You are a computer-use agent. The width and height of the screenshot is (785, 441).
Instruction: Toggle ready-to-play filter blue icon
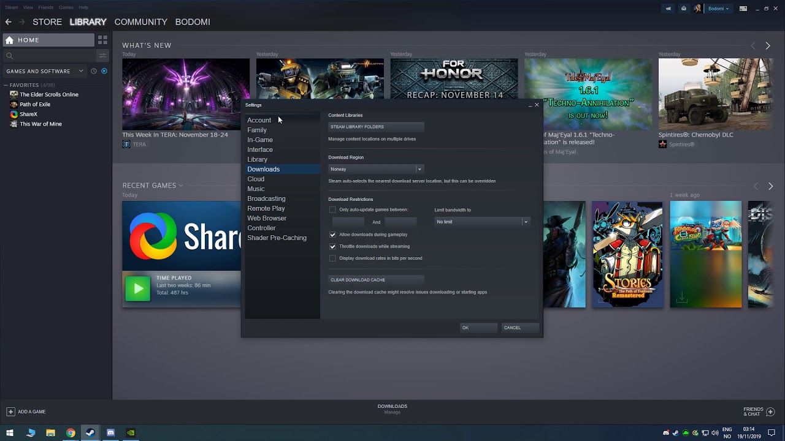tap(104, 71)
